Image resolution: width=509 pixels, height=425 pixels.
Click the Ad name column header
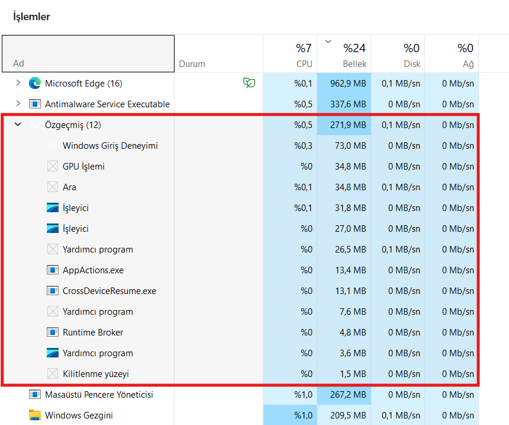88,54
